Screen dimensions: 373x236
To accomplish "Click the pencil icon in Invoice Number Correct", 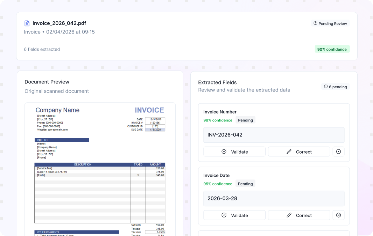I will click(289, 152).
